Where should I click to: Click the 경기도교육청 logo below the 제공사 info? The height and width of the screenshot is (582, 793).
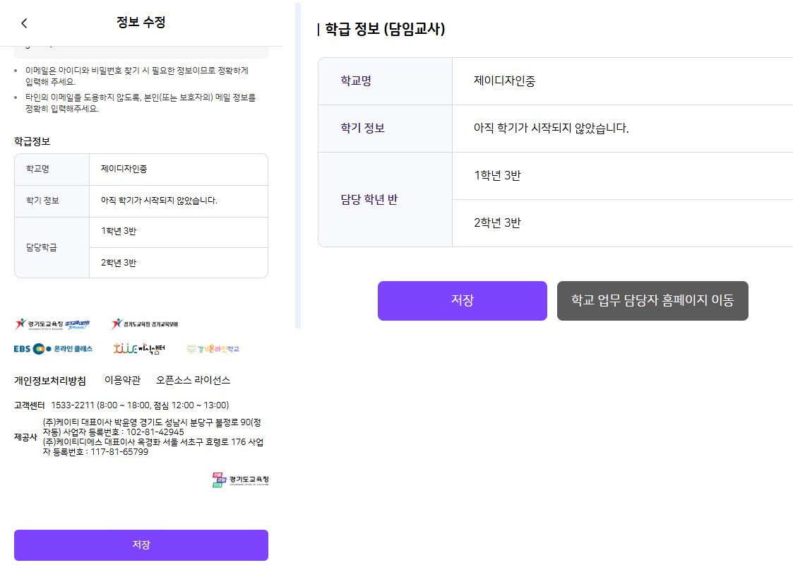point(240,480)
